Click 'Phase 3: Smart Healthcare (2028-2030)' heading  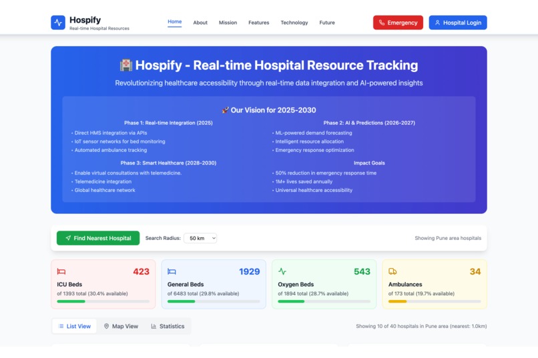click(x=168, y=163)
